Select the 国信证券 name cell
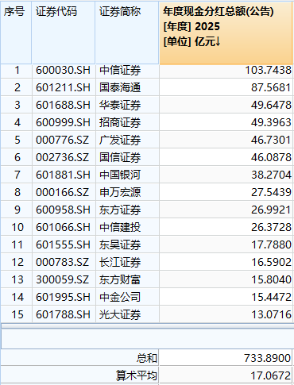The height and width of the screenshot is (385, 294). [x=127, y=157]
